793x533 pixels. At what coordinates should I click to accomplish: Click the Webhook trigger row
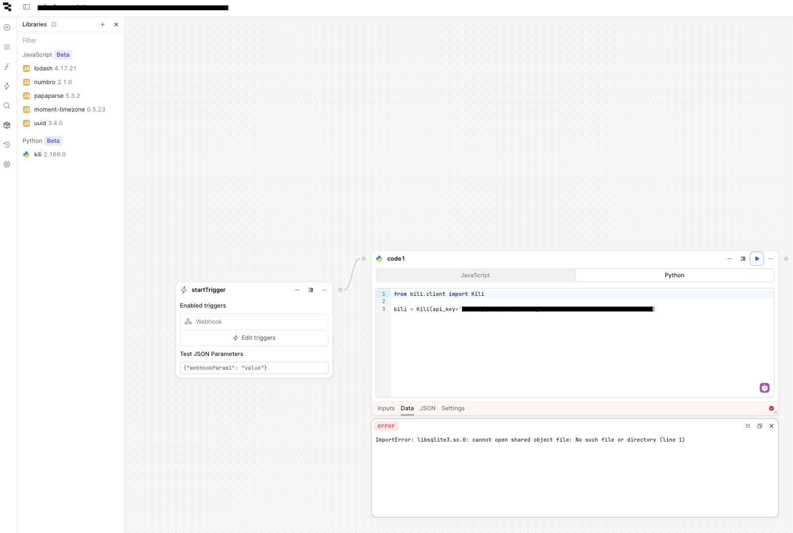coord(254,322)
